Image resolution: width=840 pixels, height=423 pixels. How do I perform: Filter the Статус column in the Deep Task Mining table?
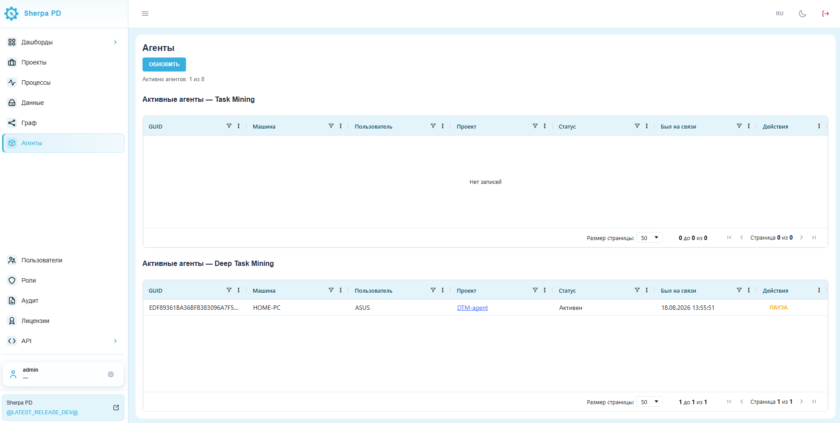(x=637, y=290)
